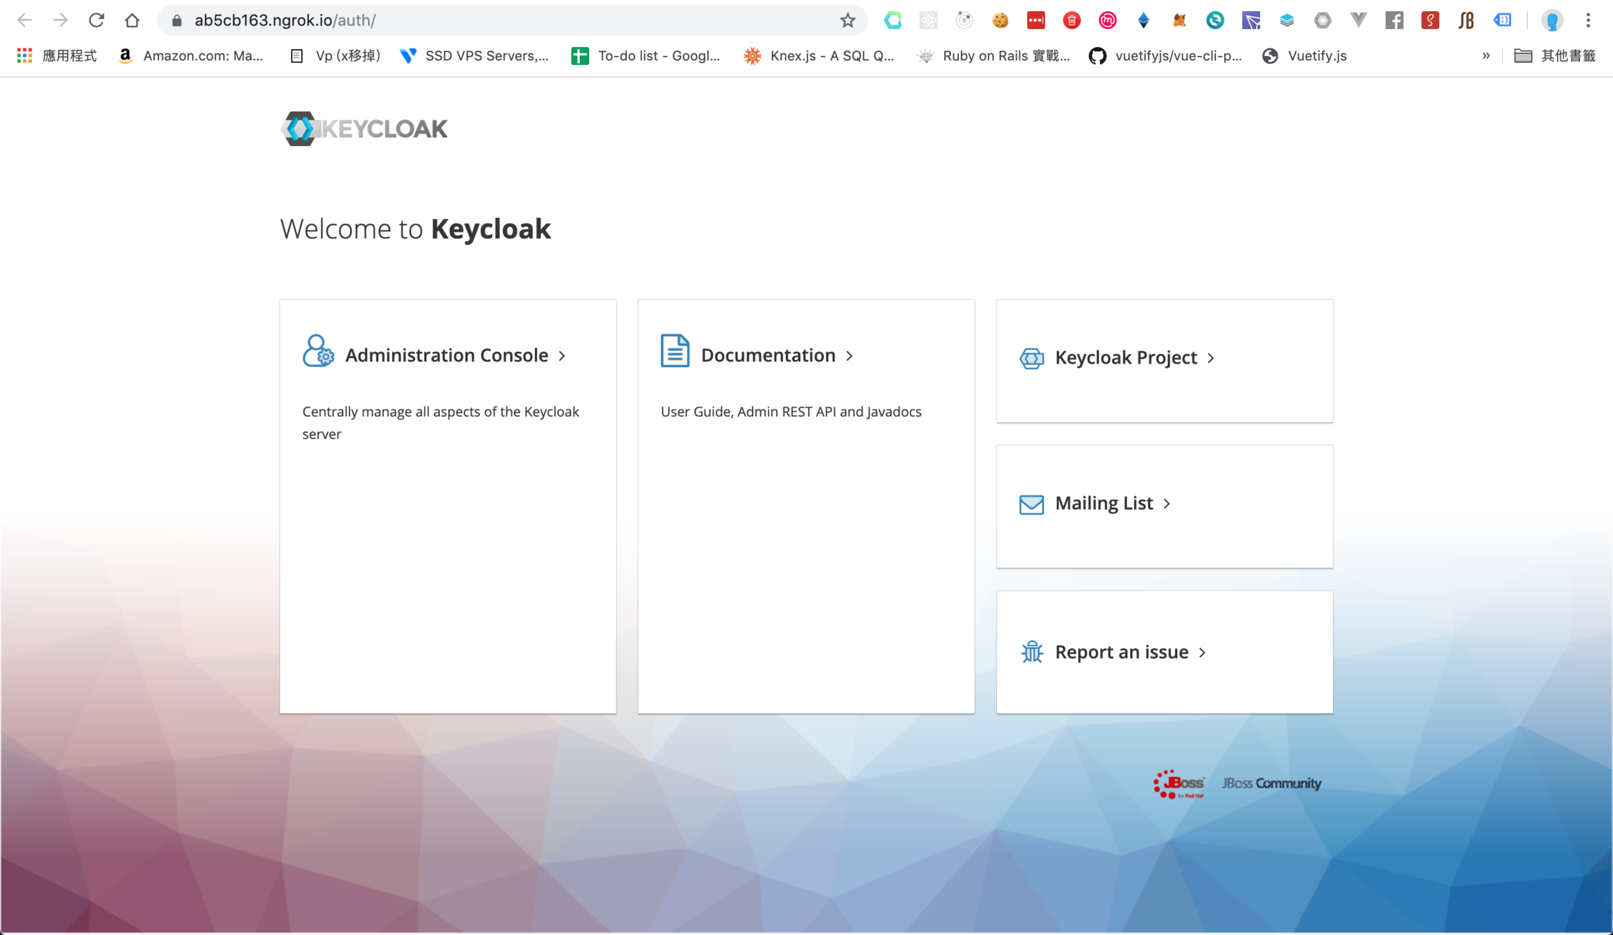Bookmark page with the star icon
This screenshot has width=1613, height=935.
(847, 20)
